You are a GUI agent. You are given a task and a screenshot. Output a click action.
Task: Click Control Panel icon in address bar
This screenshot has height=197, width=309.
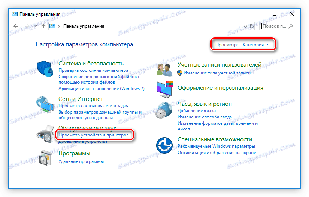pos(52,26)
